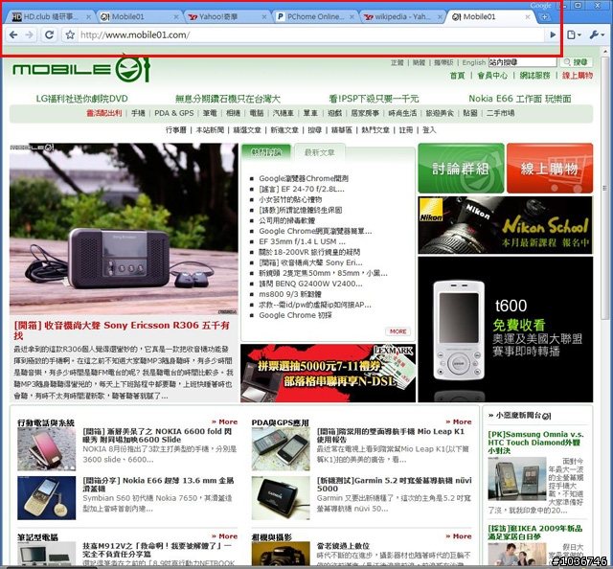The width and height of the screenshot is (613, 569).
Task: Open the 首頁 link
Action: tap(458, 76)
